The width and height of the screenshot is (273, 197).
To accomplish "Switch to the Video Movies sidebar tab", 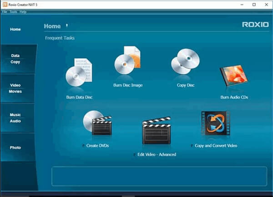I will 17,88.
